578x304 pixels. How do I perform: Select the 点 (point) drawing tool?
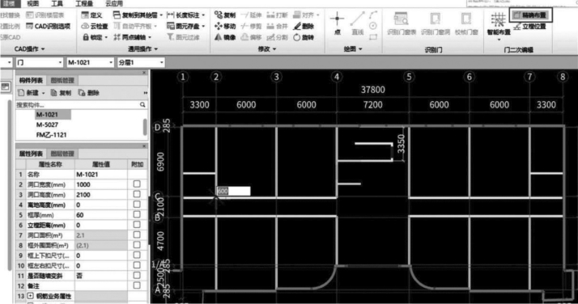[x=337, y=23]
